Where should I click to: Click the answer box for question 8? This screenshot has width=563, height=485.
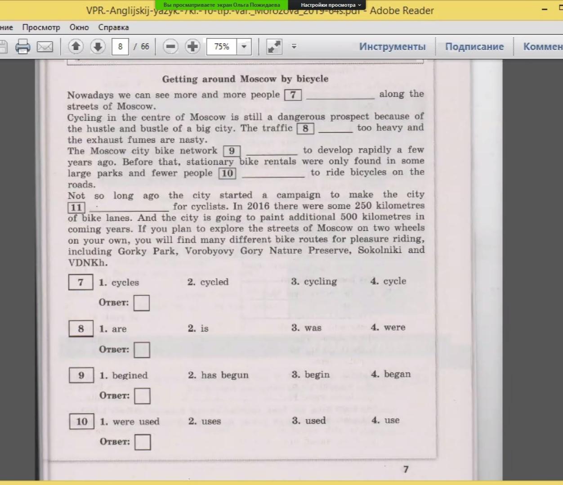click(x=142, y=350)
